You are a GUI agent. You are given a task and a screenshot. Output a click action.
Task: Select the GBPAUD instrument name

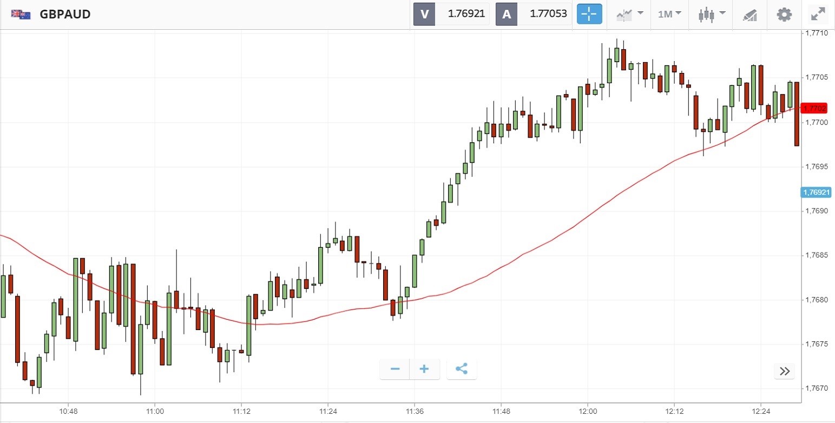pyautogui.click(x=65, y=14)
